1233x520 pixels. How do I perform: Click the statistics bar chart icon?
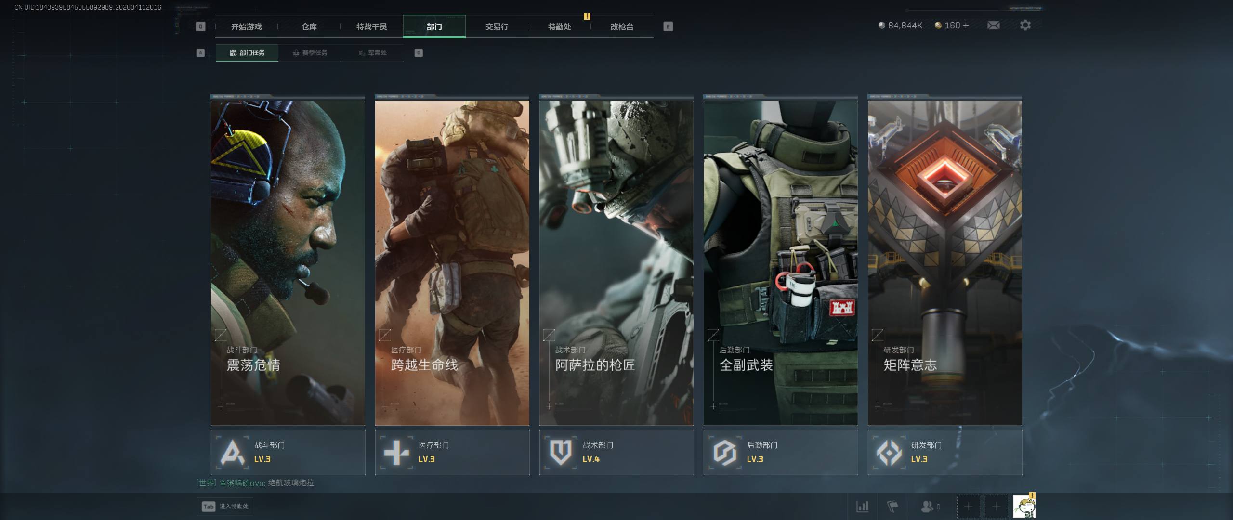tap(862, 507)
